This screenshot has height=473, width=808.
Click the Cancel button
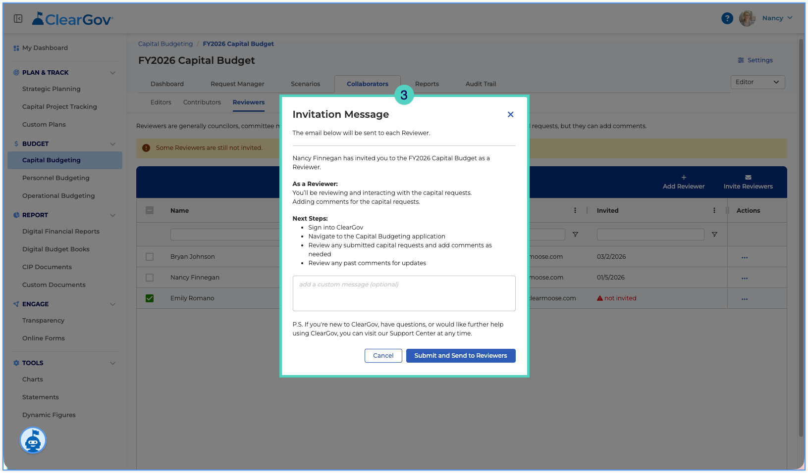point(383,356)
